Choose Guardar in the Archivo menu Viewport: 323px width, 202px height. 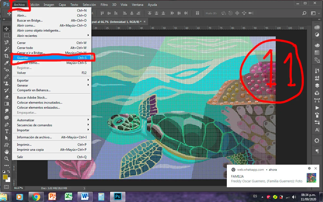coord(52,58)
